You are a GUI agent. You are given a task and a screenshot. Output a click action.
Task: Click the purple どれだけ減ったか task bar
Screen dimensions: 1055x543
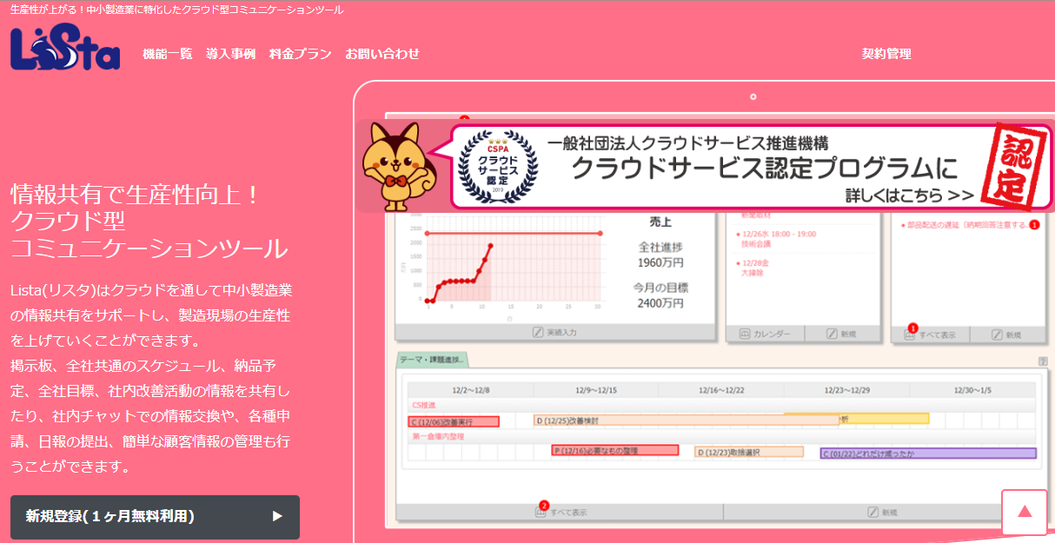(x=927, y=454)
